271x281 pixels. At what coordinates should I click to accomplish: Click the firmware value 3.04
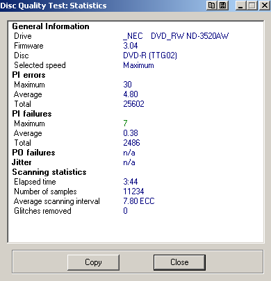pos(131,46)
